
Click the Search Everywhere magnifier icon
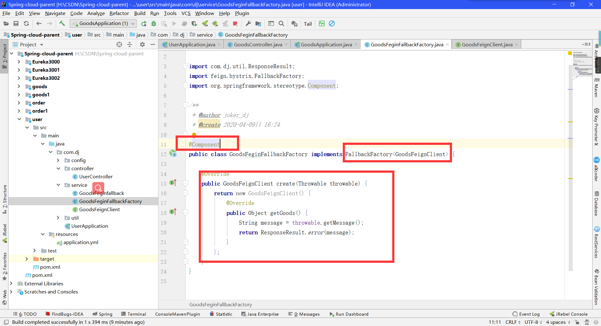(281, 23)
